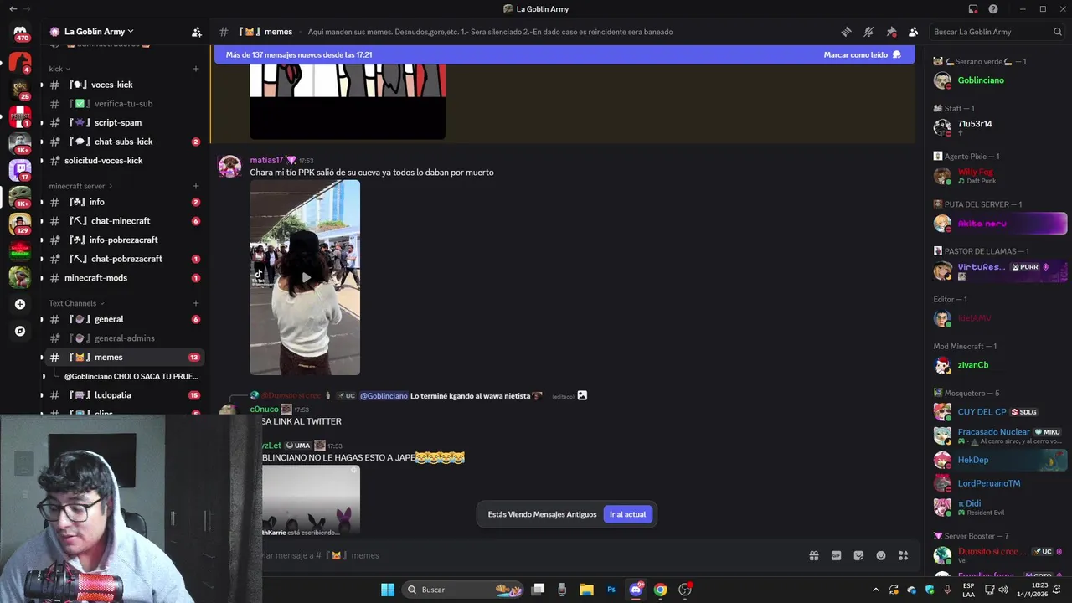This screenshot has height=603, width=1072.
Task: Open Task View on the taskbar
Action: (x=539, y=590)
